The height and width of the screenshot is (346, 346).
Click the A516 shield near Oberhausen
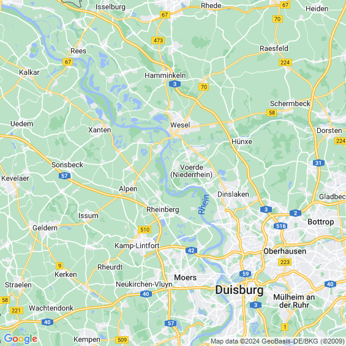[x=280, y=226]
